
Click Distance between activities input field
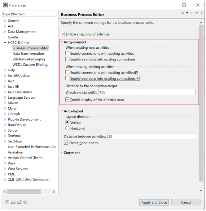pyautogui.click(x=152, y=136)
